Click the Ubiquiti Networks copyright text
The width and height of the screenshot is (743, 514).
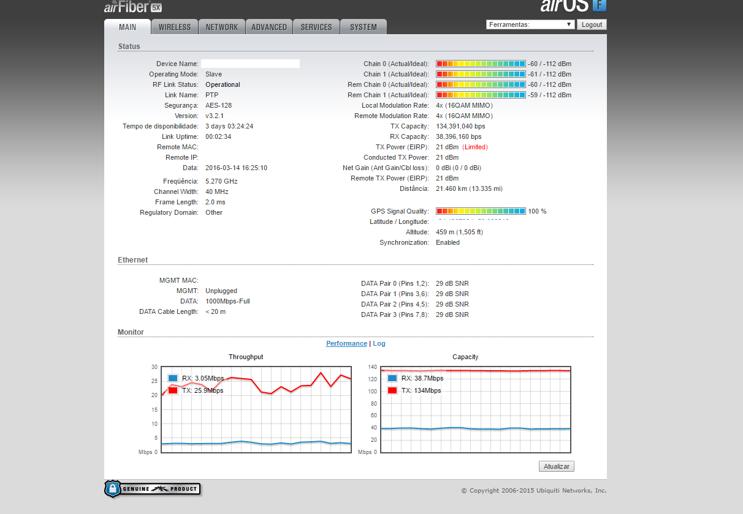[x=534, y=490]
